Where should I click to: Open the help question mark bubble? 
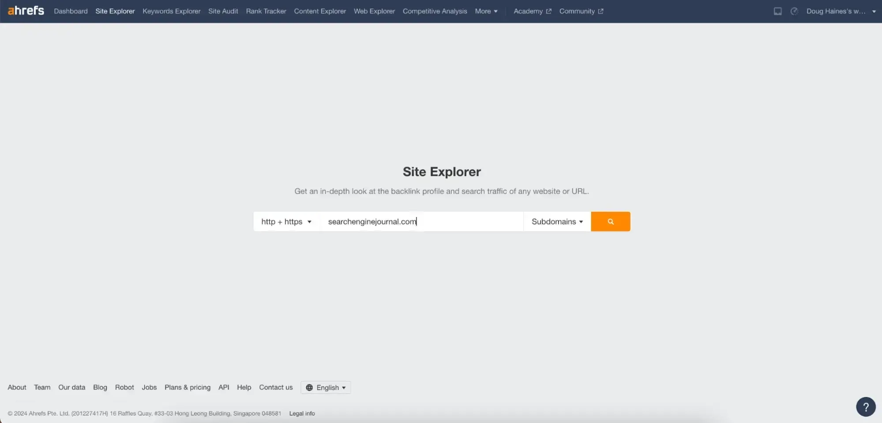point(865,407)
